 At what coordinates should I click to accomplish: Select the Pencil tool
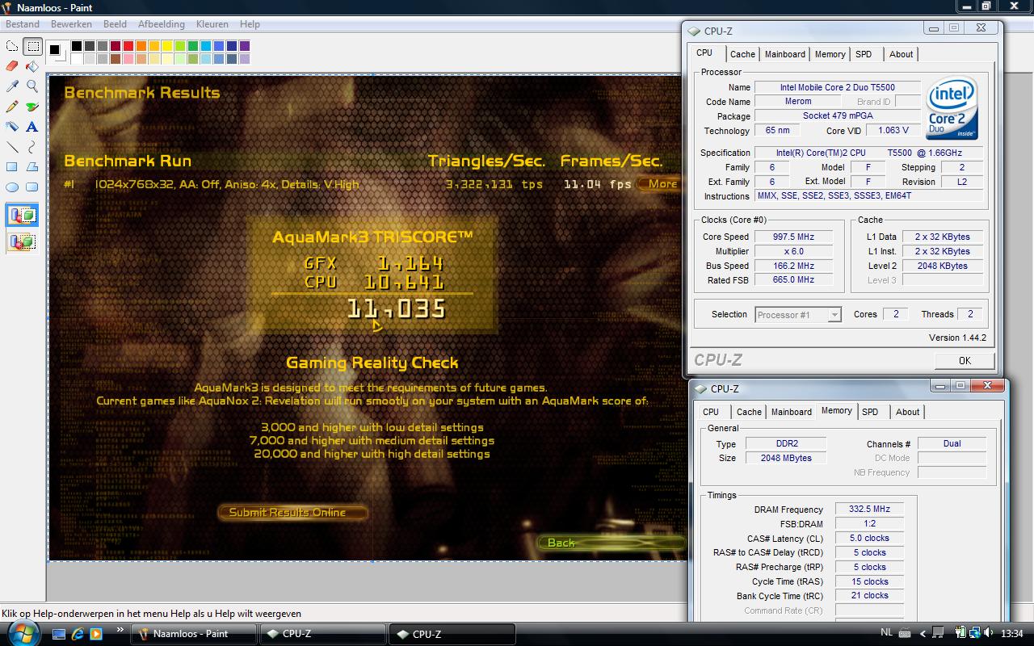coord(12,107)
